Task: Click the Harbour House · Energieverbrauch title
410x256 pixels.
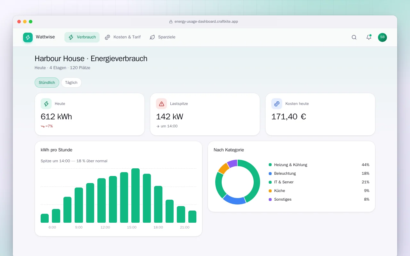Action: point(91,59)
